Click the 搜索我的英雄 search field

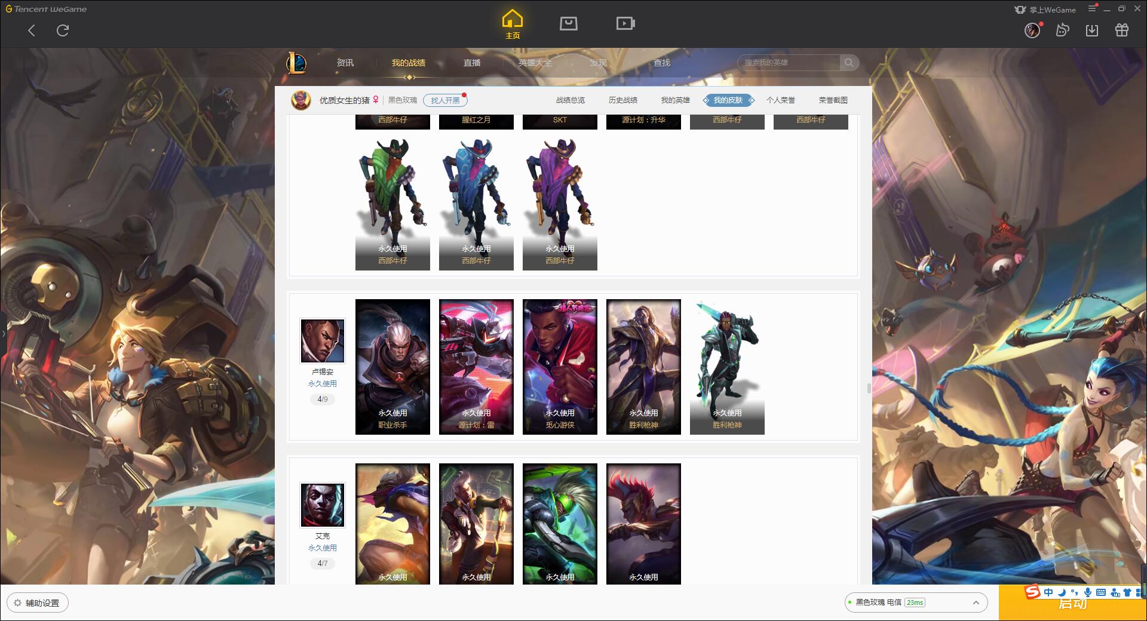coord(789,62)
